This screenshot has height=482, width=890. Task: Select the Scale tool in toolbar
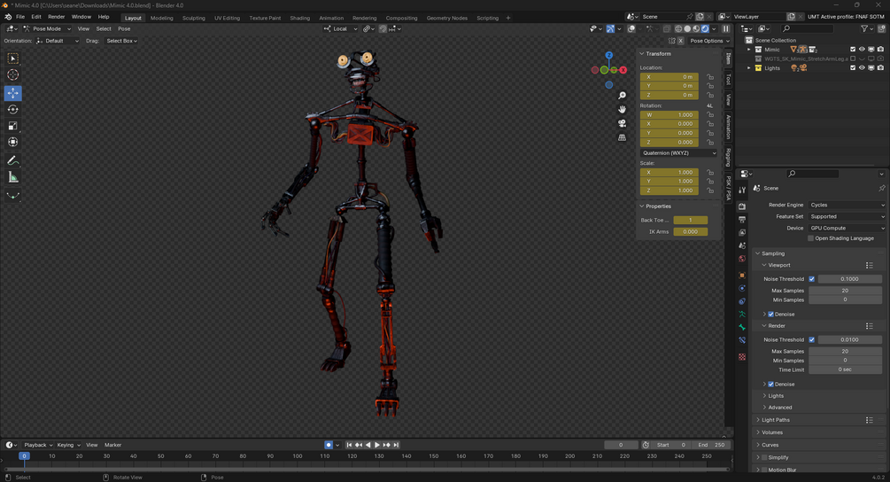click(13, 126)
